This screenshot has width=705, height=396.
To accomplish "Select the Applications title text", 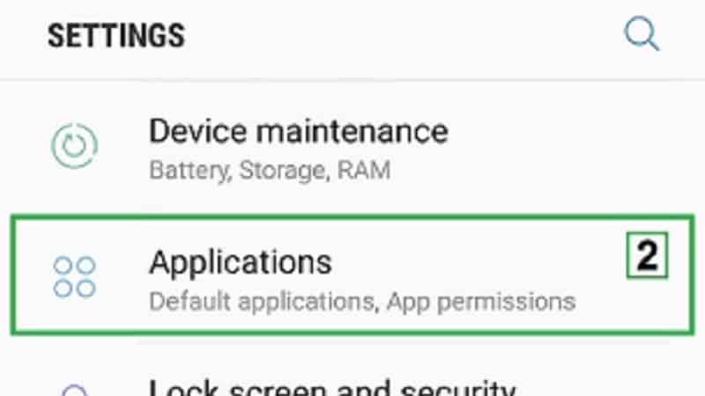I will point(241,262).
